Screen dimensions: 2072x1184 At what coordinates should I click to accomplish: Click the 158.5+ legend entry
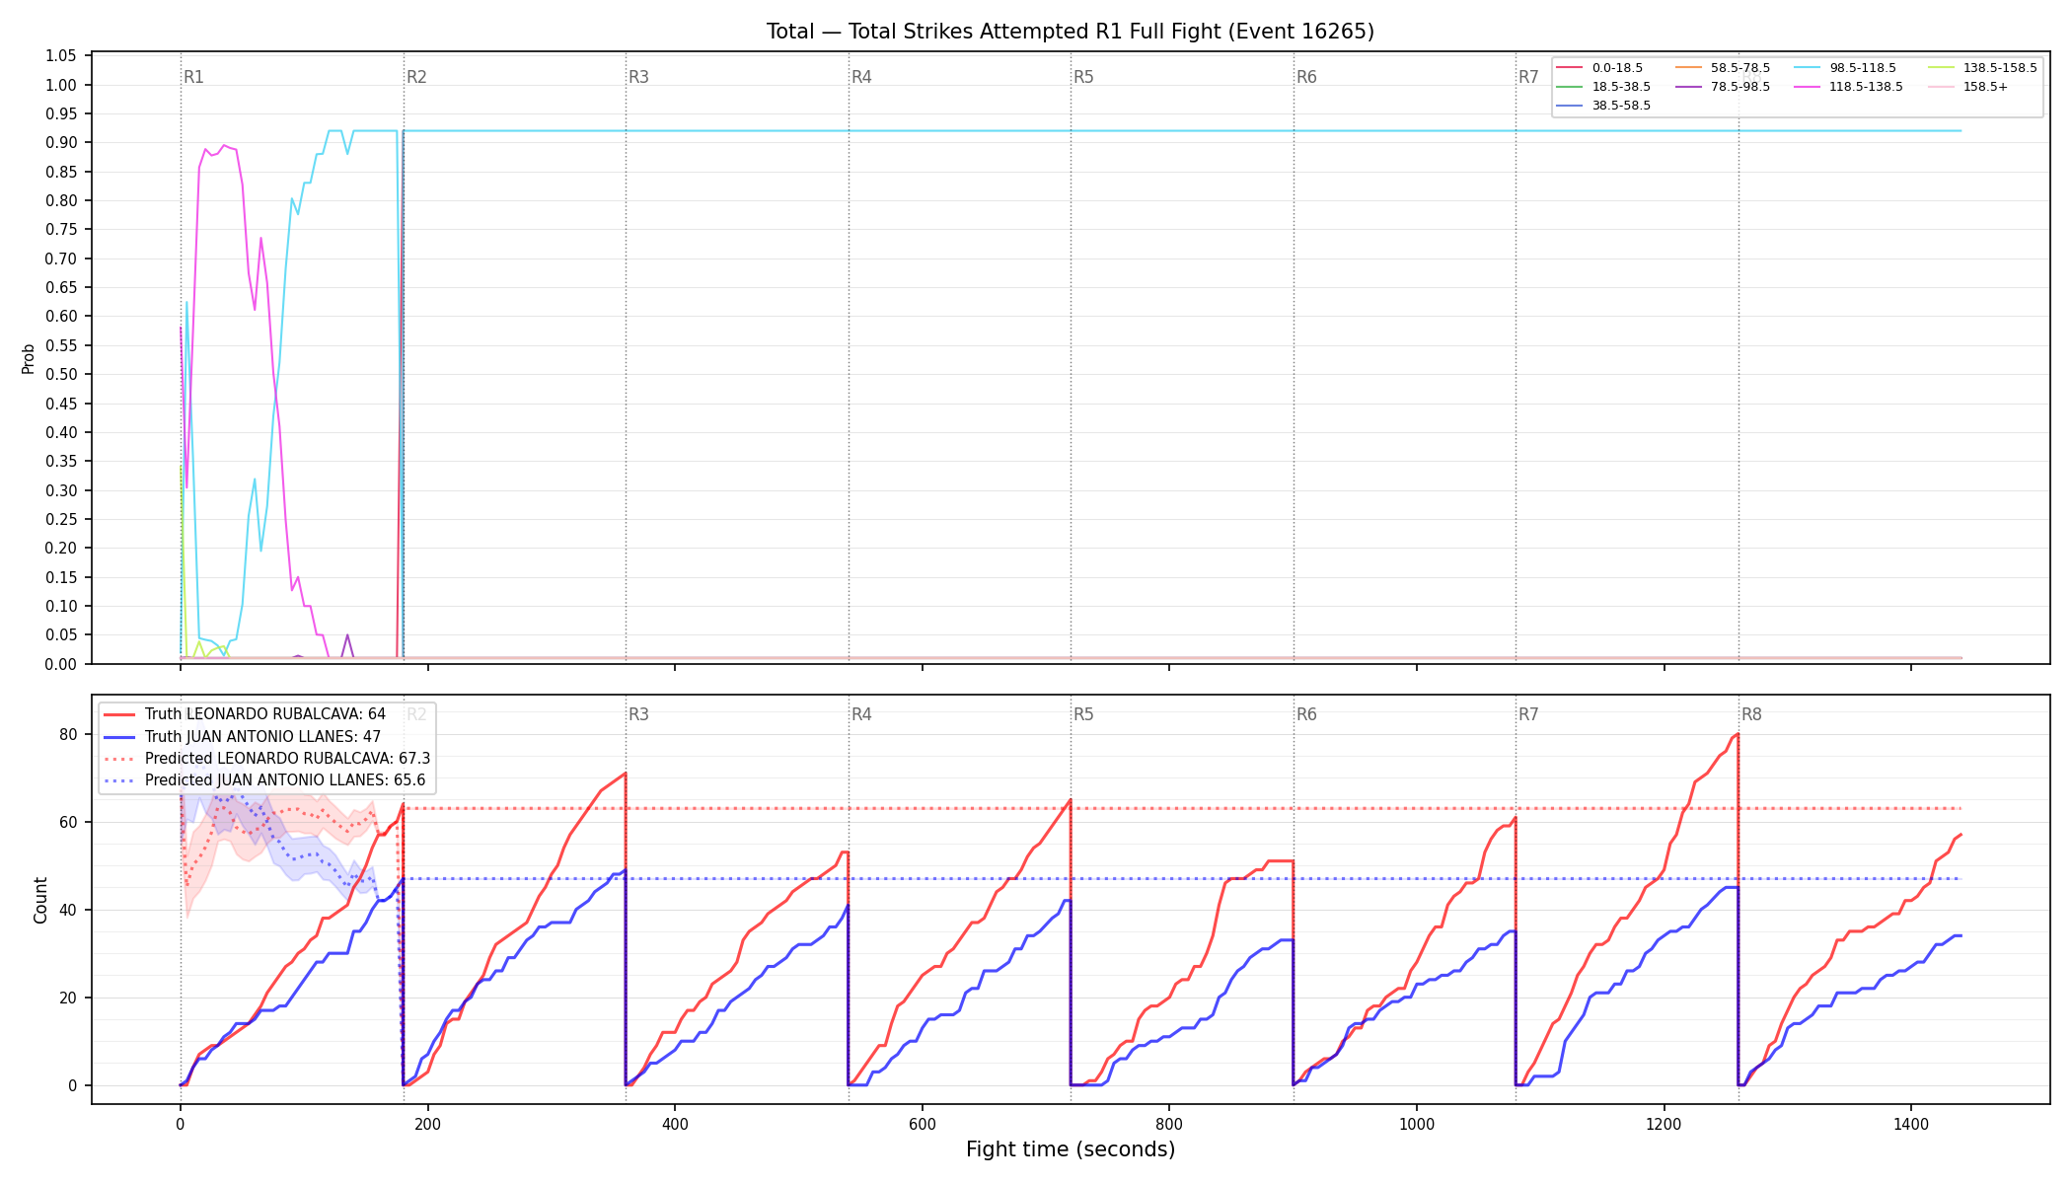pyautogui.click(x=1968, y=87)
